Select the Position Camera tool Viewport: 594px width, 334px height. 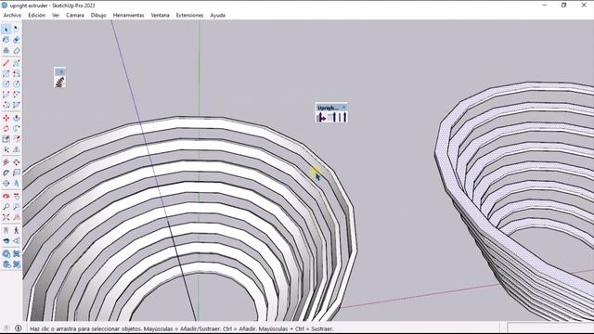coord(6,230)
